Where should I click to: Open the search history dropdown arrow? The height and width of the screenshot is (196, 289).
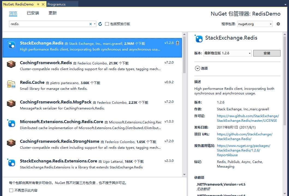[94, 24]
